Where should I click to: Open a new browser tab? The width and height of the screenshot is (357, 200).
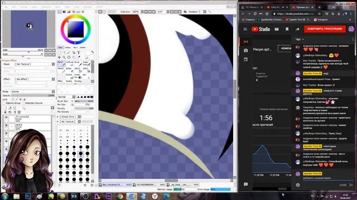[319, 7]
